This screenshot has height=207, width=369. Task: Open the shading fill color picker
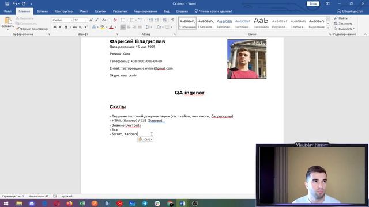pyautogui.click(x=163, y=27)
